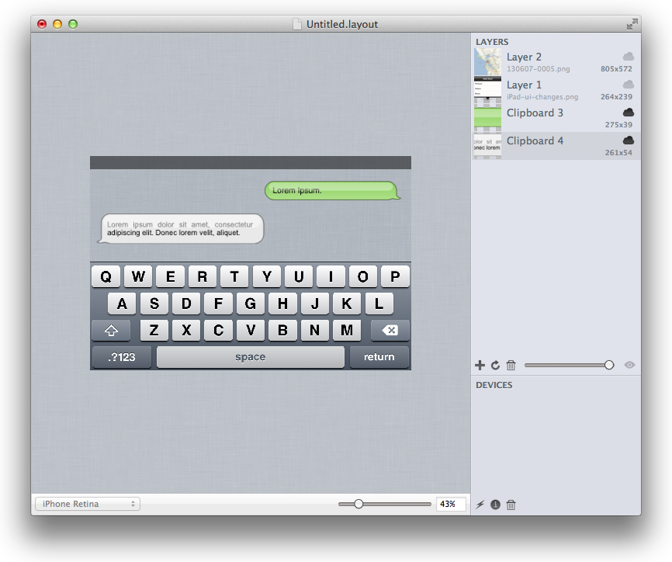
Task: Add a new layer with plus icon
Action: pyautogui.click(x=480, y=366)
